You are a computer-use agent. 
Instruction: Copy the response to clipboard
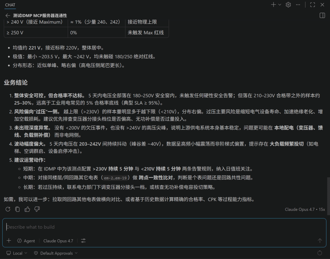[17, 209]
